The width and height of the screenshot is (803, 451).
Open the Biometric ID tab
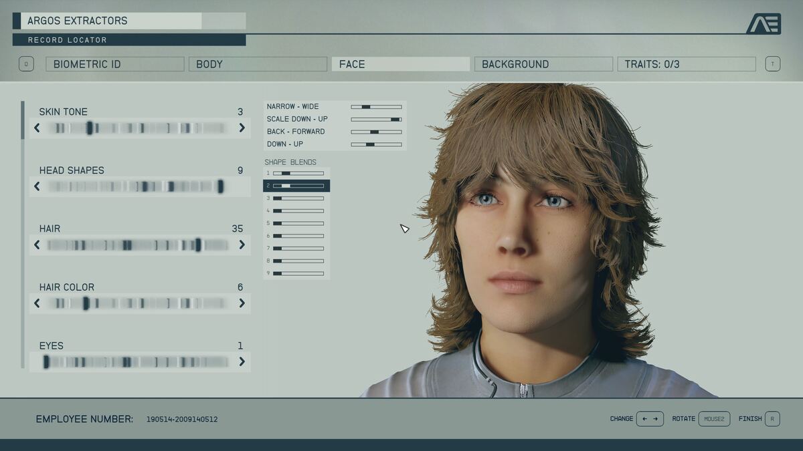pyautogui.click(x=114, y=64)
